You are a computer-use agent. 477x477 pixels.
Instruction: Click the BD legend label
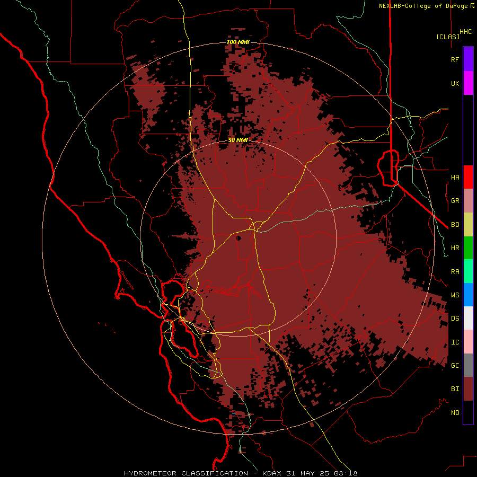[455, 225]
